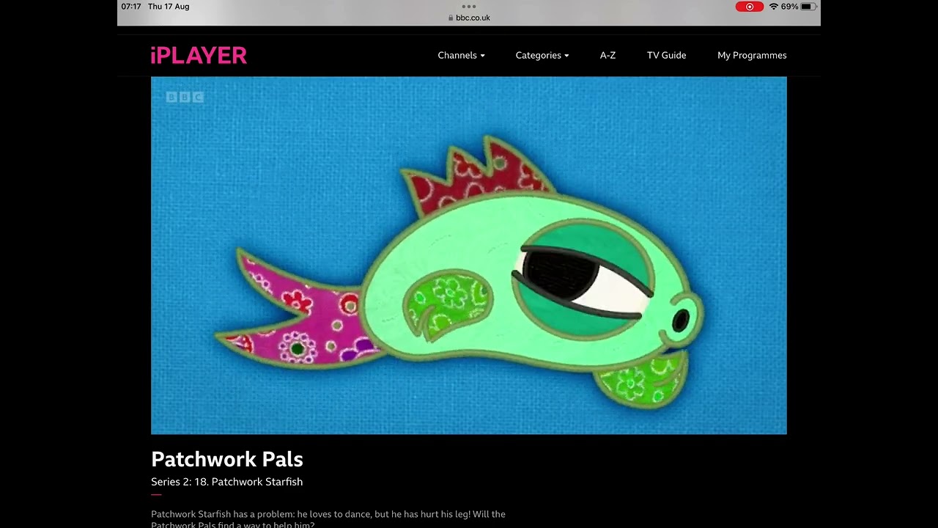The height and width of the screenshot is (528, 938).
Task: Tap the Wi-Fi status icon
Action: coord(773,7)
